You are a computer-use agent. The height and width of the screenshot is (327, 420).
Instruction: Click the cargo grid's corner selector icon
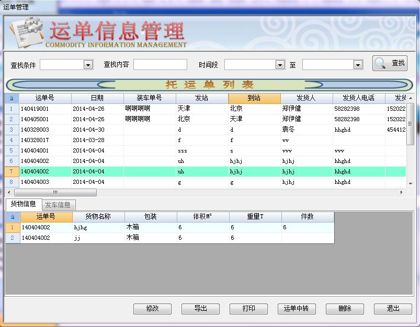[13, 217]
